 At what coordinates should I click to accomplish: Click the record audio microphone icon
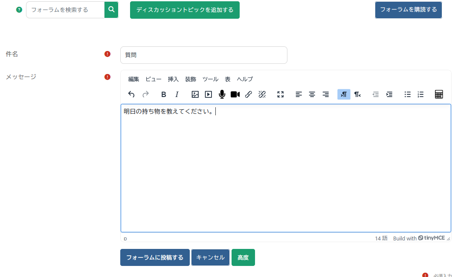click(x=222, y=94)
